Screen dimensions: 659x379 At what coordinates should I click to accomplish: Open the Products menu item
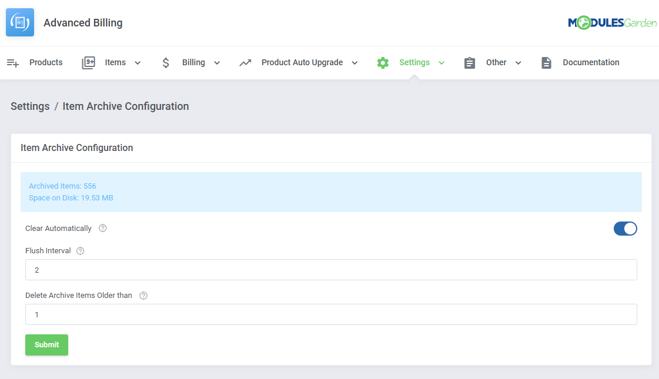click(x=46, y=62)
